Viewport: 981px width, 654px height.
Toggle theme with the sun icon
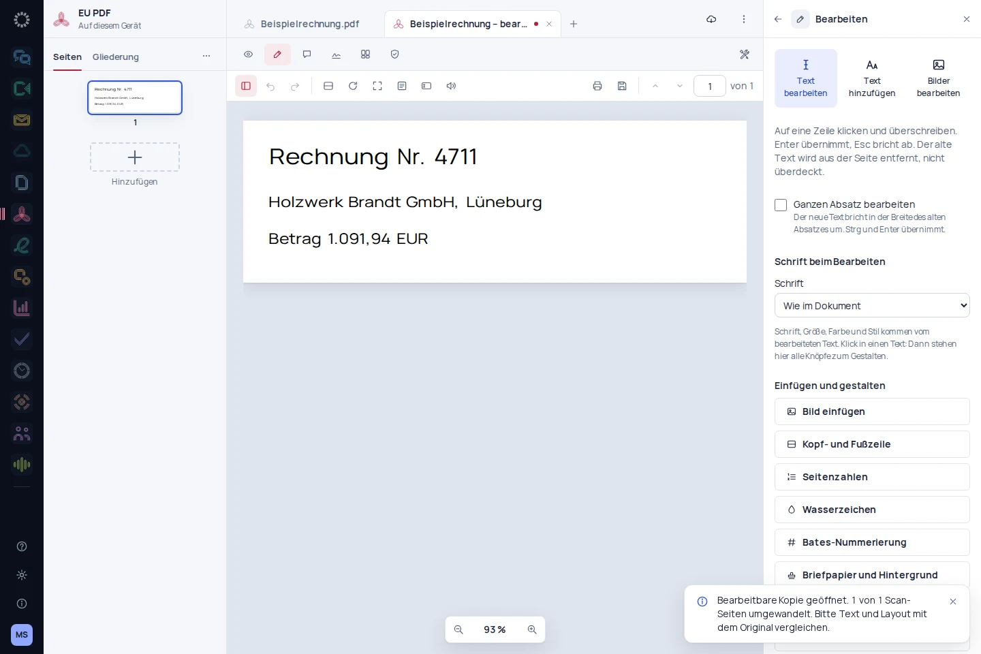(x=22, y=575)
